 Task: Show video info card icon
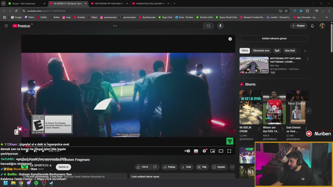[230, 39]
